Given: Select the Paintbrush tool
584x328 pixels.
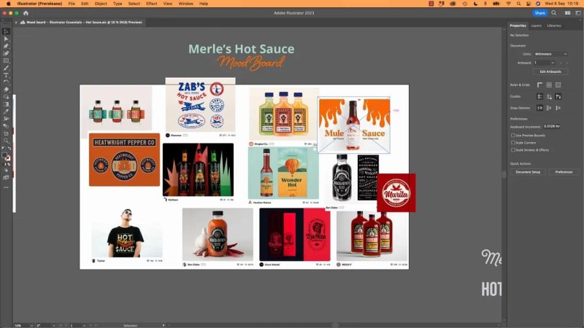Looking at the screenshot, I should (x=6, y=68).
